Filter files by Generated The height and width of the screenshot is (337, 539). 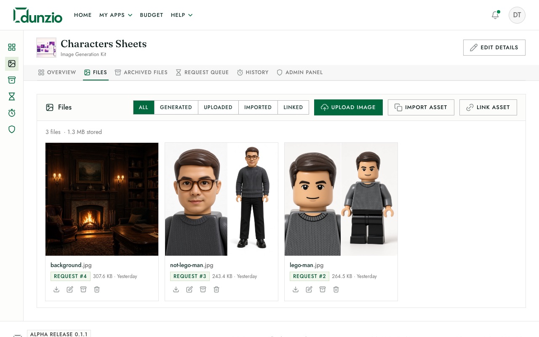[x=176, y=107]
